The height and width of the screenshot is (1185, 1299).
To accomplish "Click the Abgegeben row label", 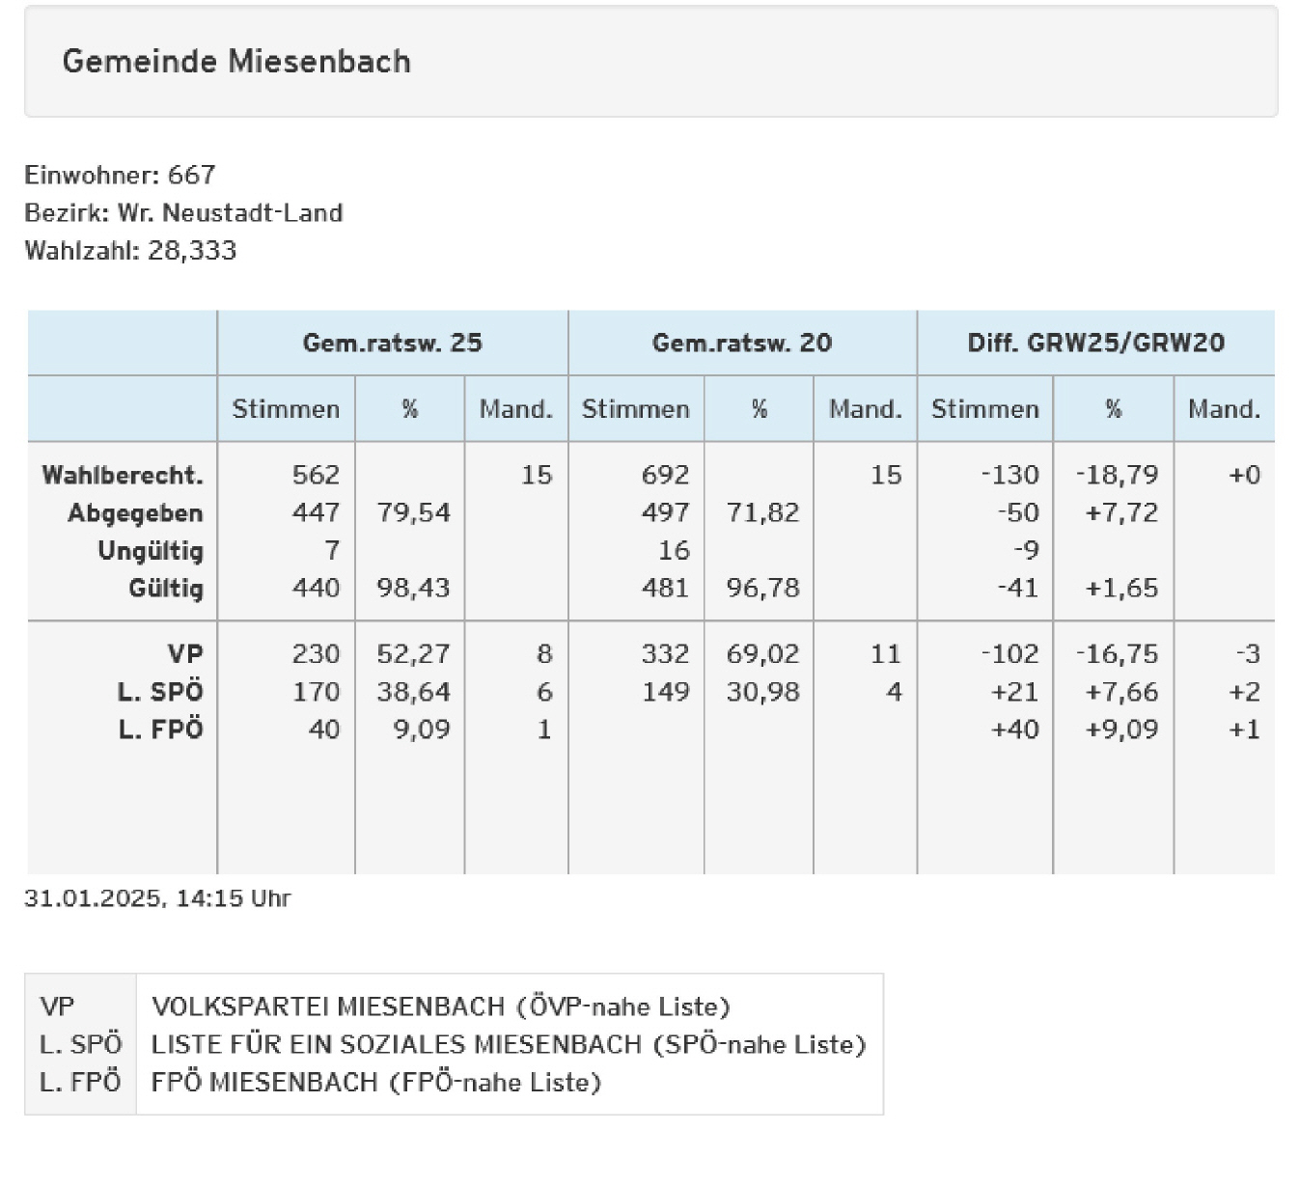I will [135, 513].
